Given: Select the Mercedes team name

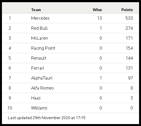Looking at the screenshot, I should click(40, 18).
